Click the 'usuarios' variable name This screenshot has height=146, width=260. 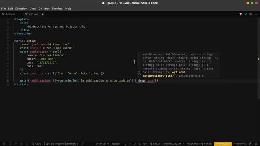[36, 73]
